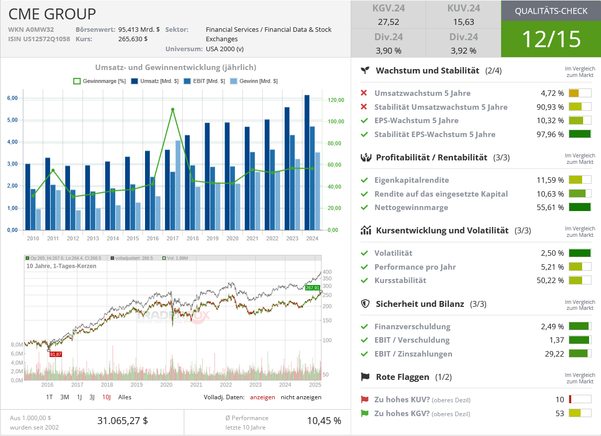Viewport: 601px width, 436px height.
Task: Click the KGV.24 tile showing 27,52
Action: [388, 15]
